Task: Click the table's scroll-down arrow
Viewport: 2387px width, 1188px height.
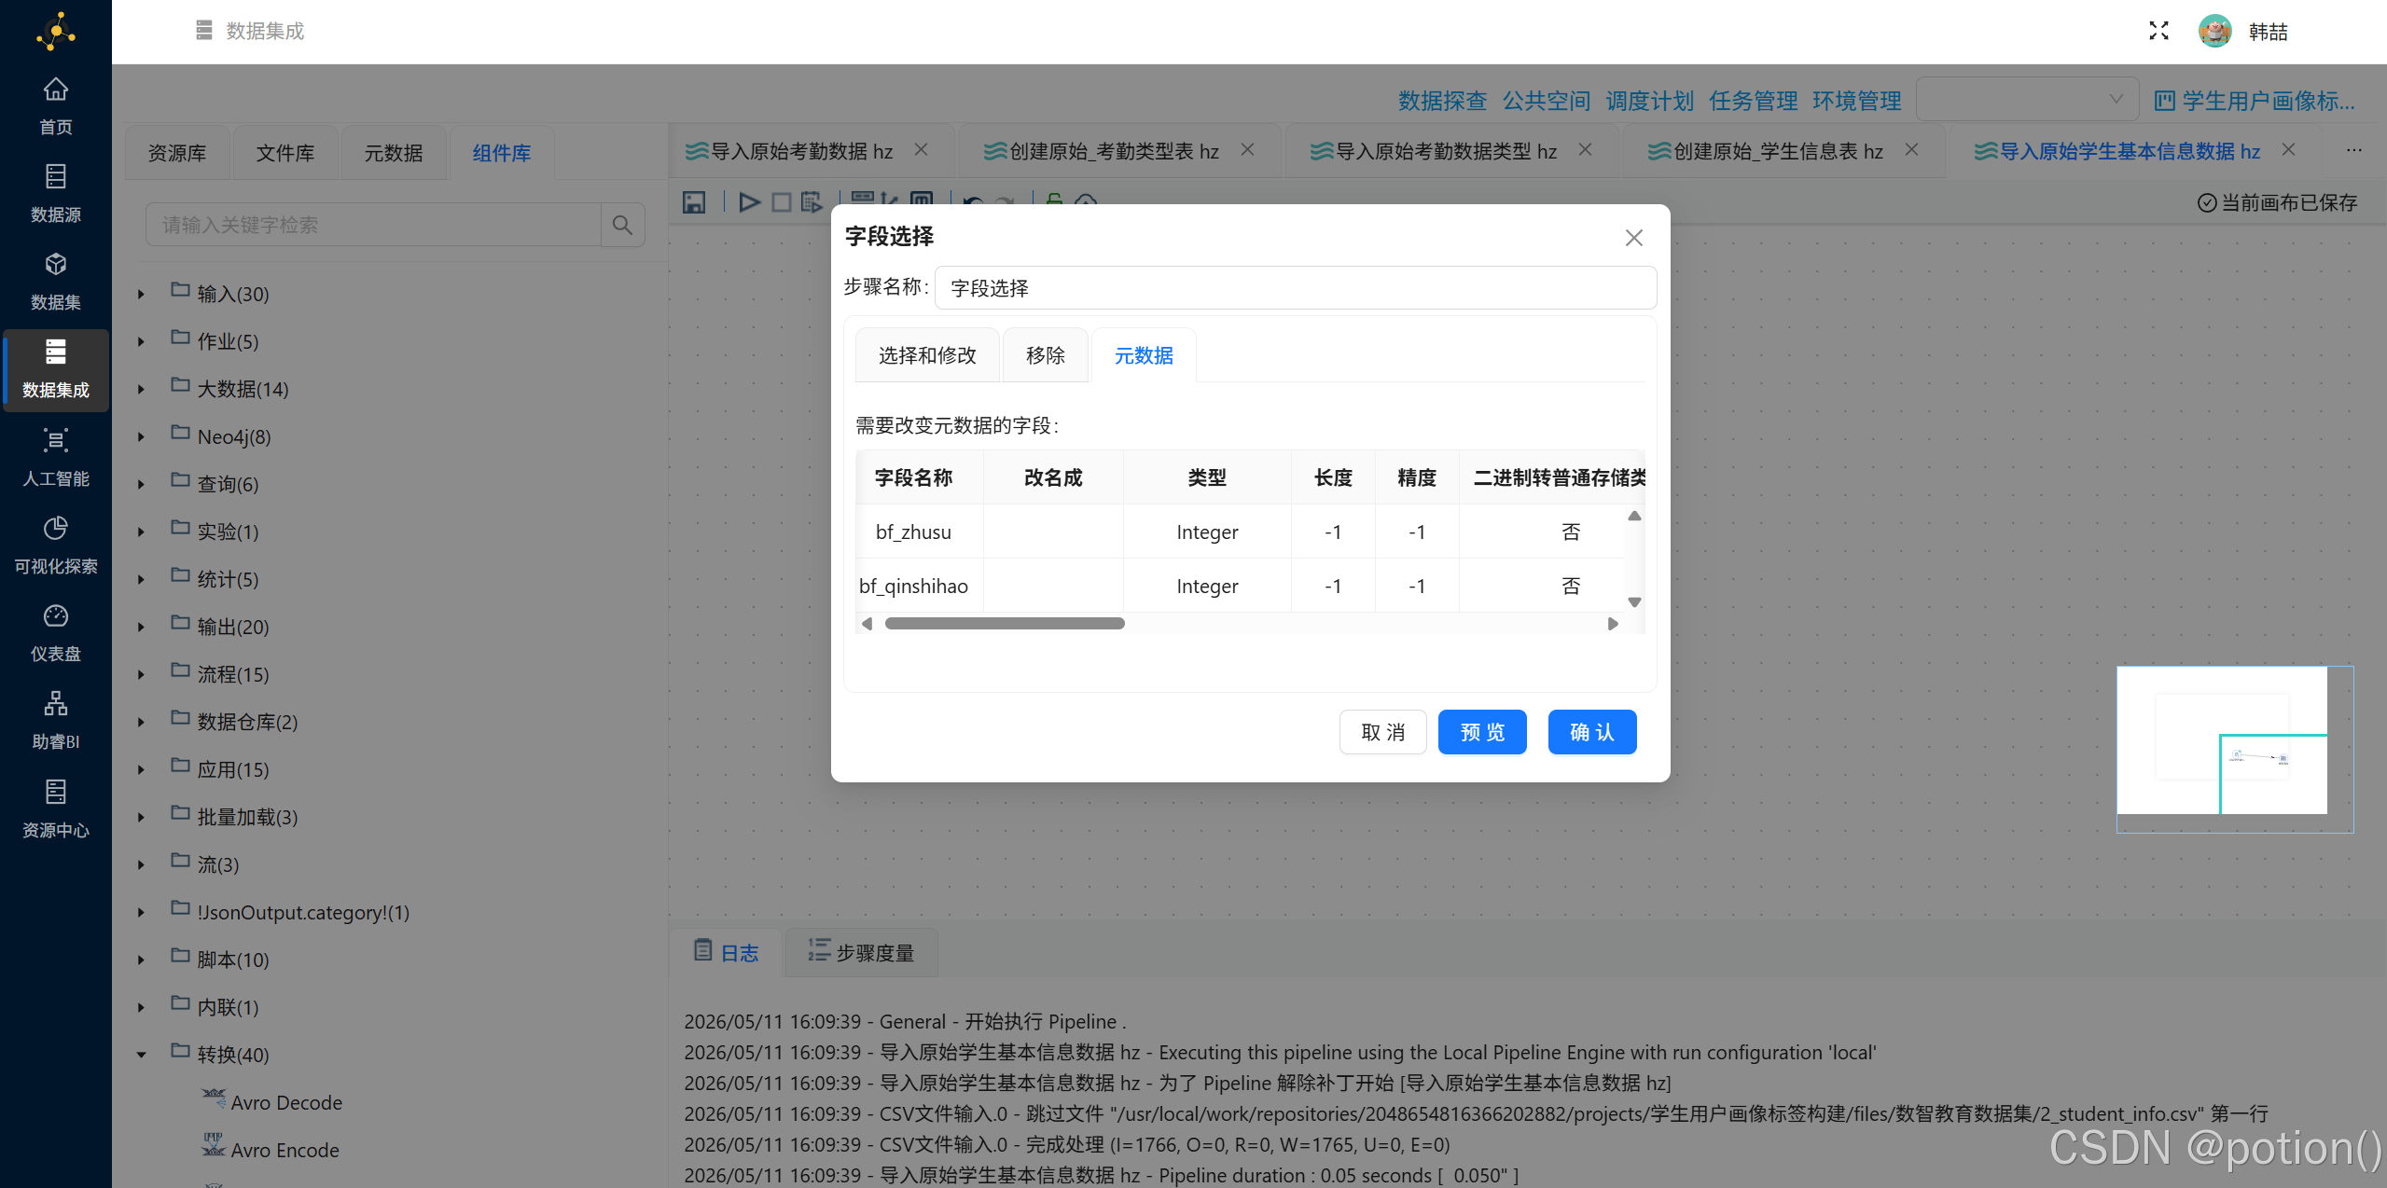Action: coord(1633,602)
